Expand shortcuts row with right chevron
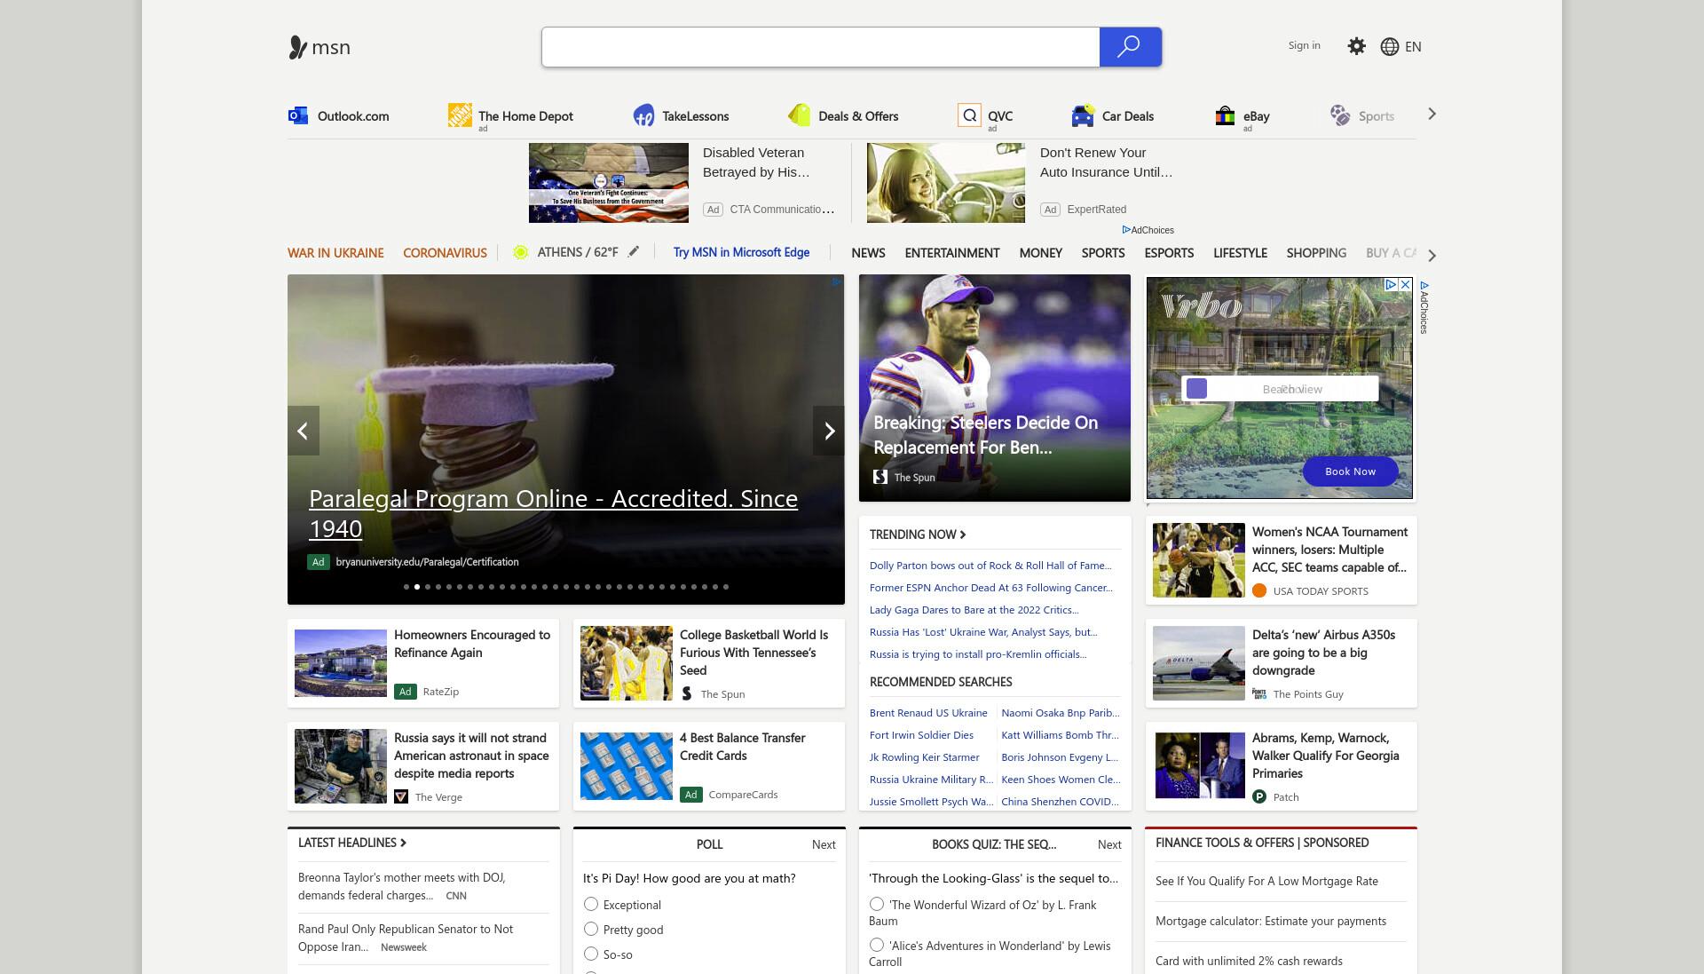This screenshot has height=974, width=1704. click(1432, 114)
